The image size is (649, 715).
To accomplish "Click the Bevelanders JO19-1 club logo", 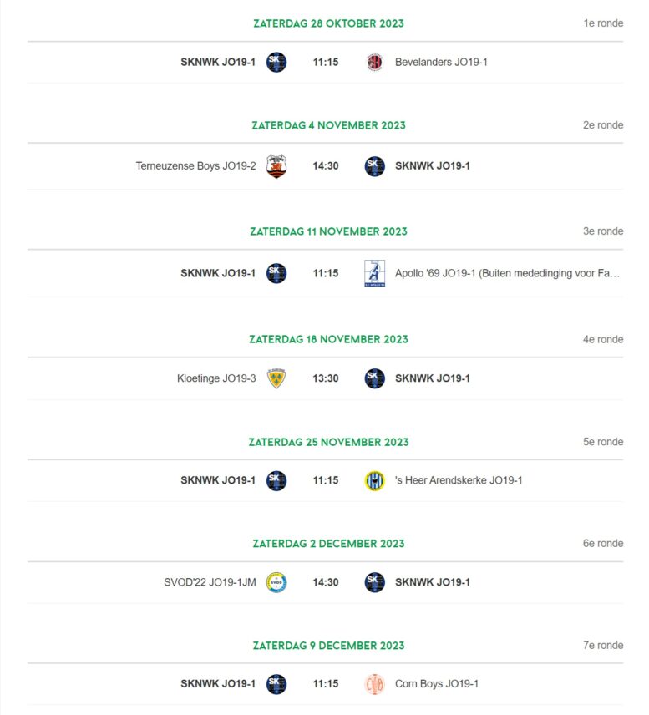I will pyautogui.click(x=374, y=62).
